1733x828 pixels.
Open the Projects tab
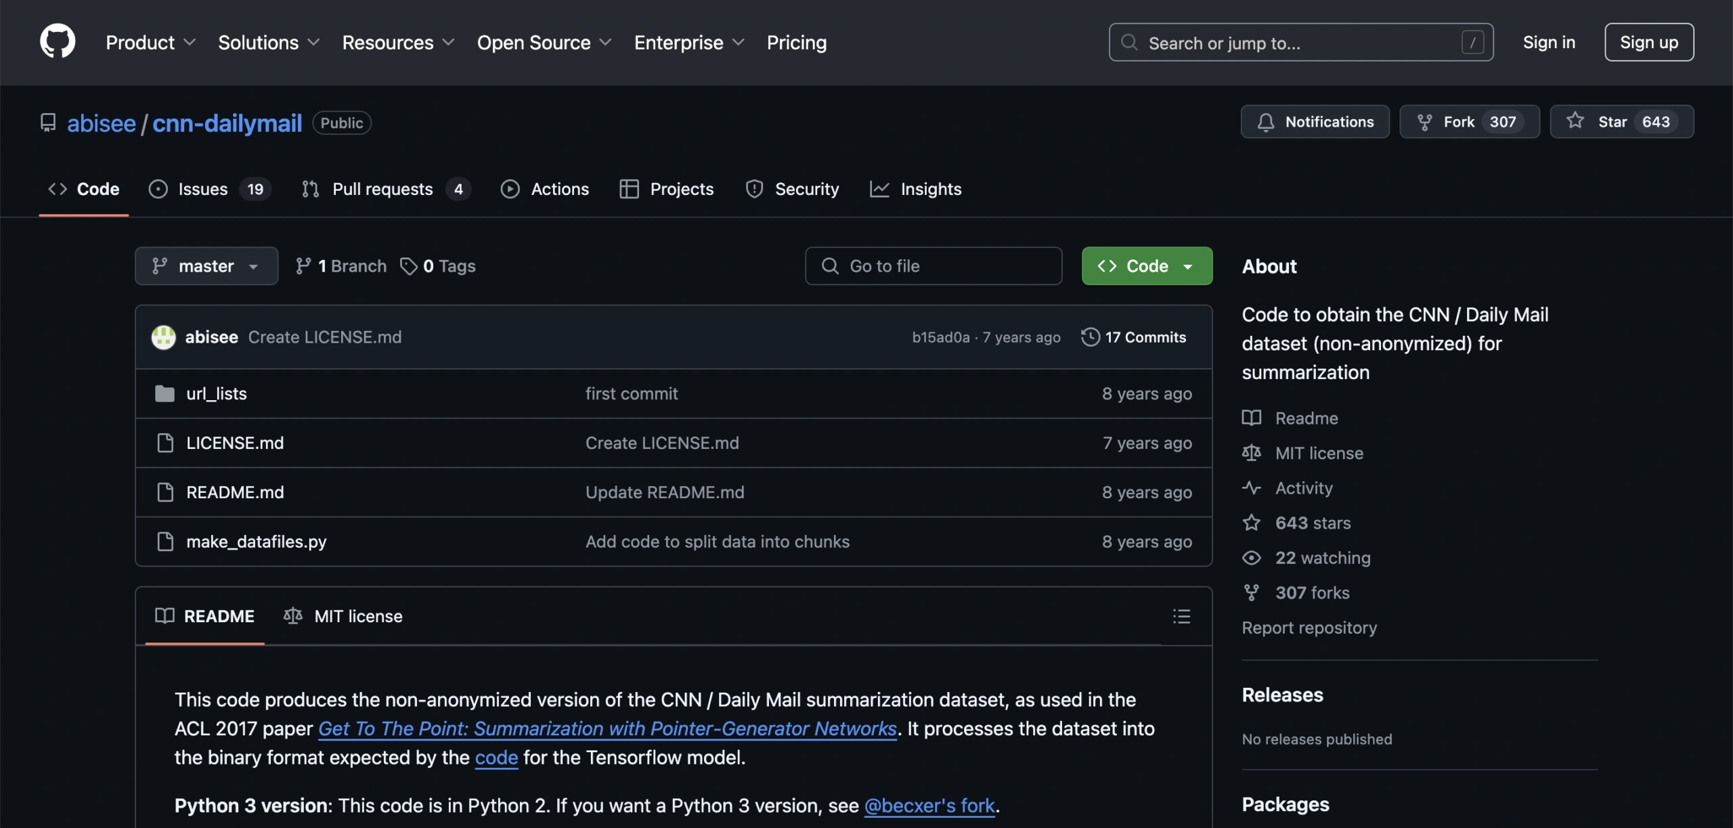[667, 189]
